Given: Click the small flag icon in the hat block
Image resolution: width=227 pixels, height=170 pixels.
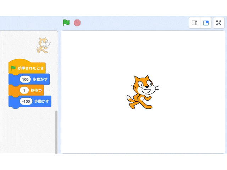Looking at the screenshot, I should coord(13,68).
